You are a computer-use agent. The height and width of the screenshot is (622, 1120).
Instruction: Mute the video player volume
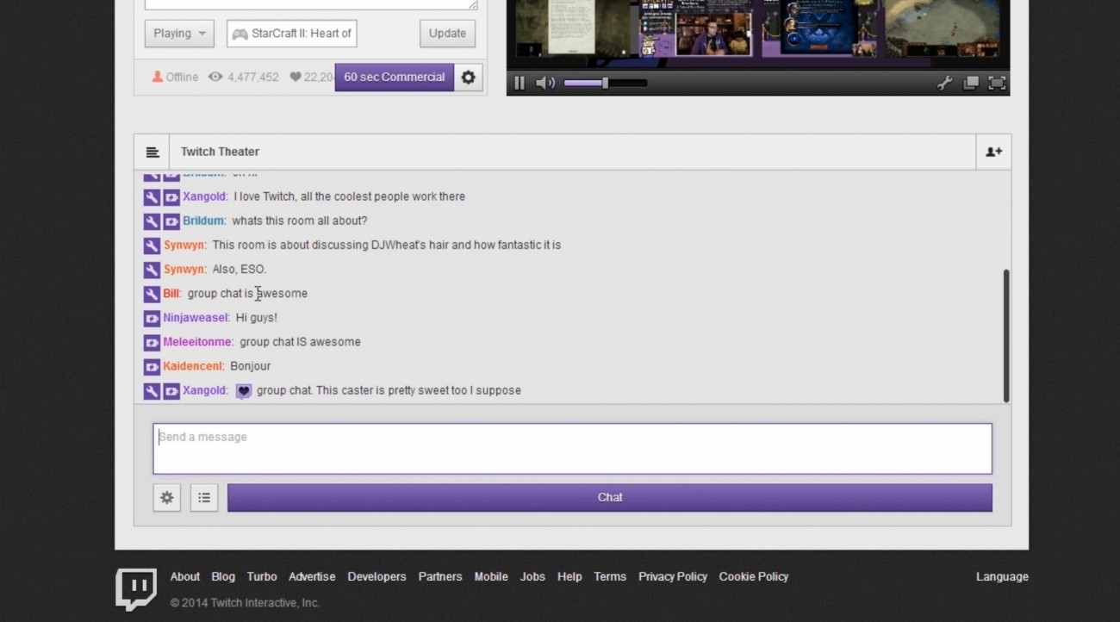(x=544, y=84)
